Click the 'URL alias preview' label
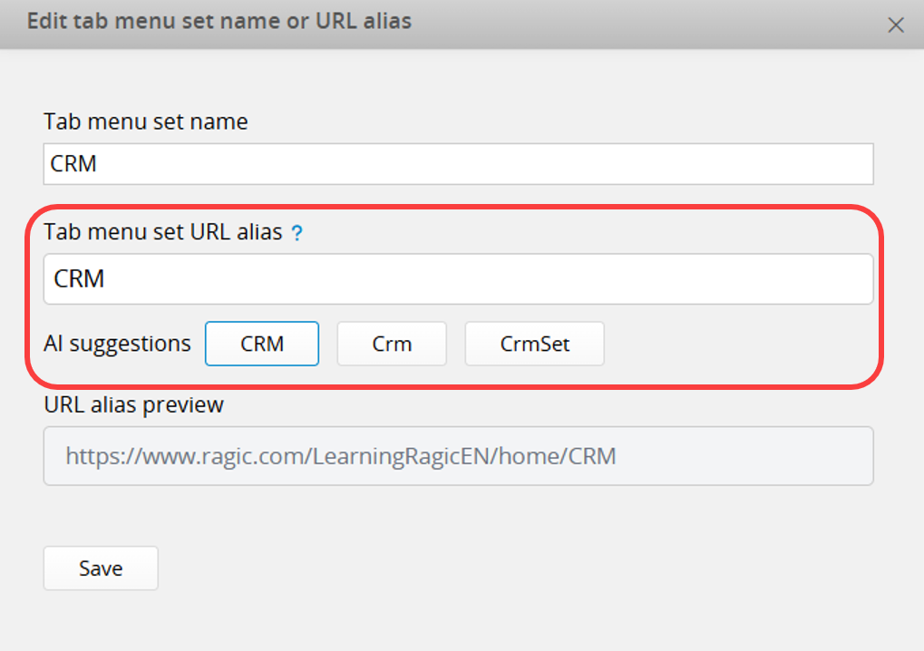The height and width of the screenshot is (651, 924). (133, 404)
